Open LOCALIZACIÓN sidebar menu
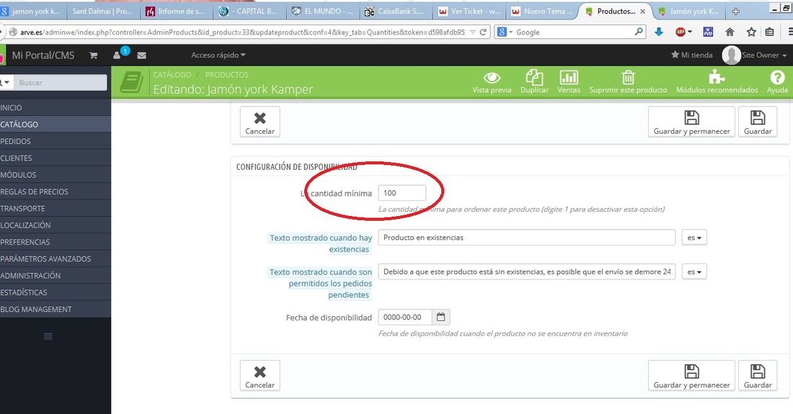793x414 pixels. pyautogui.click(x=55, y=225)
